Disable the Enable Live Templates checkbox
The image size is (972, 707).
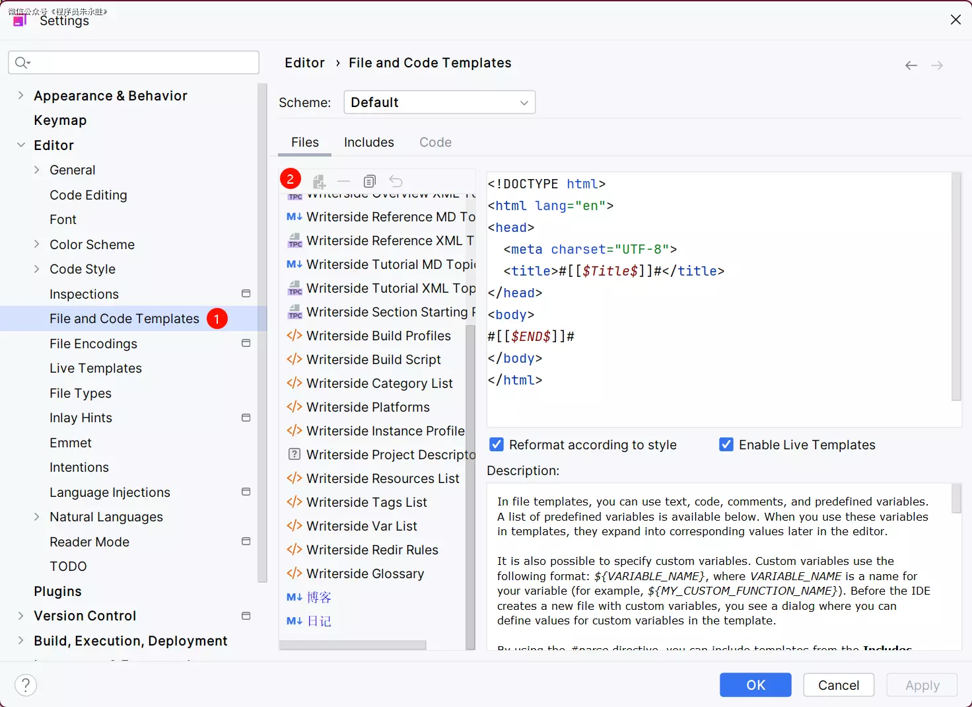click(x=726, y=445)
